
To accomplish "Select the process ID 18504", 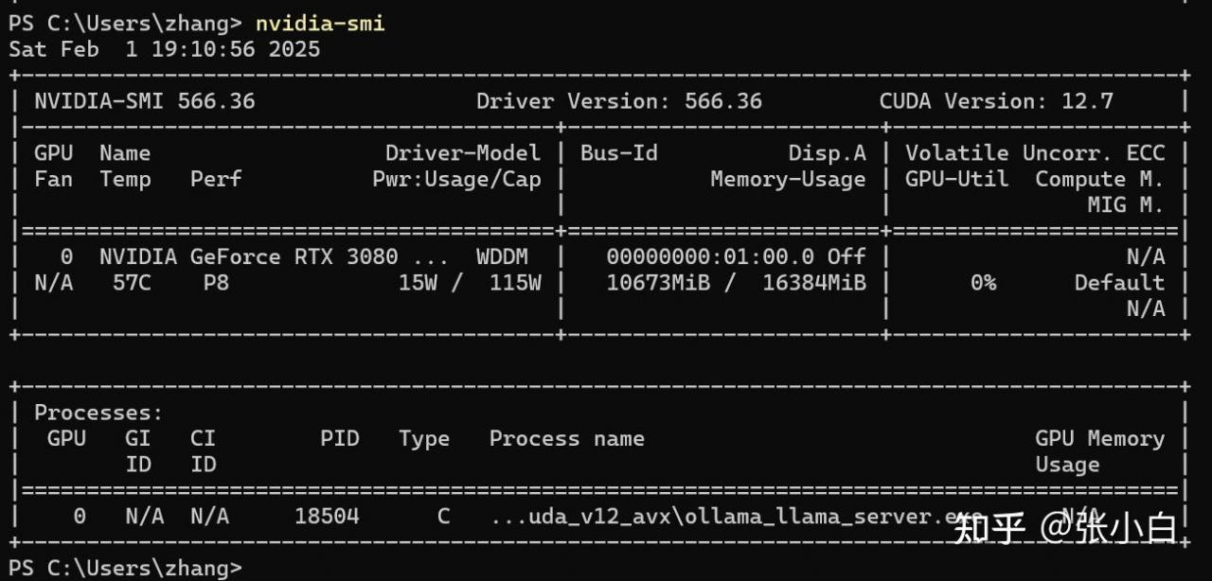I will click(x=327, y=517).
